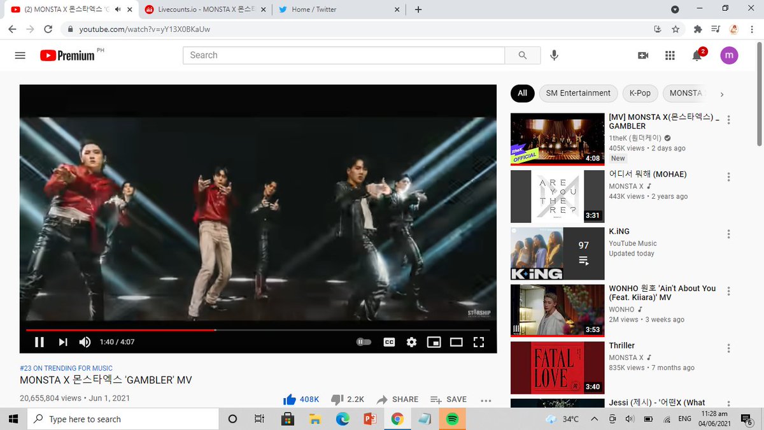764x430 pixels.
Task: Open the YouTube guide hamburger menu
Action: click(x=20, y=55)
